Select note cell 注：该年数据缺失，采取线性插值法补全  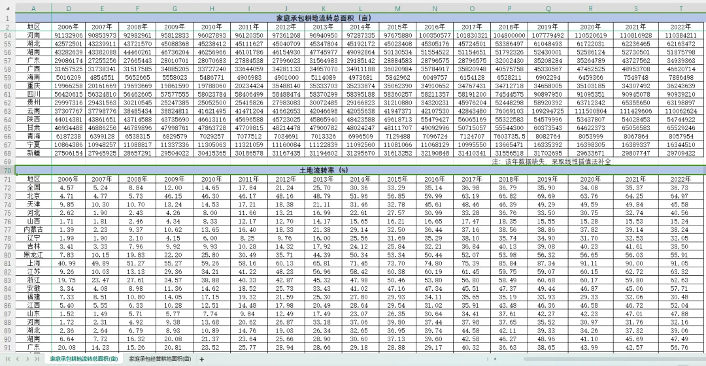551,161
